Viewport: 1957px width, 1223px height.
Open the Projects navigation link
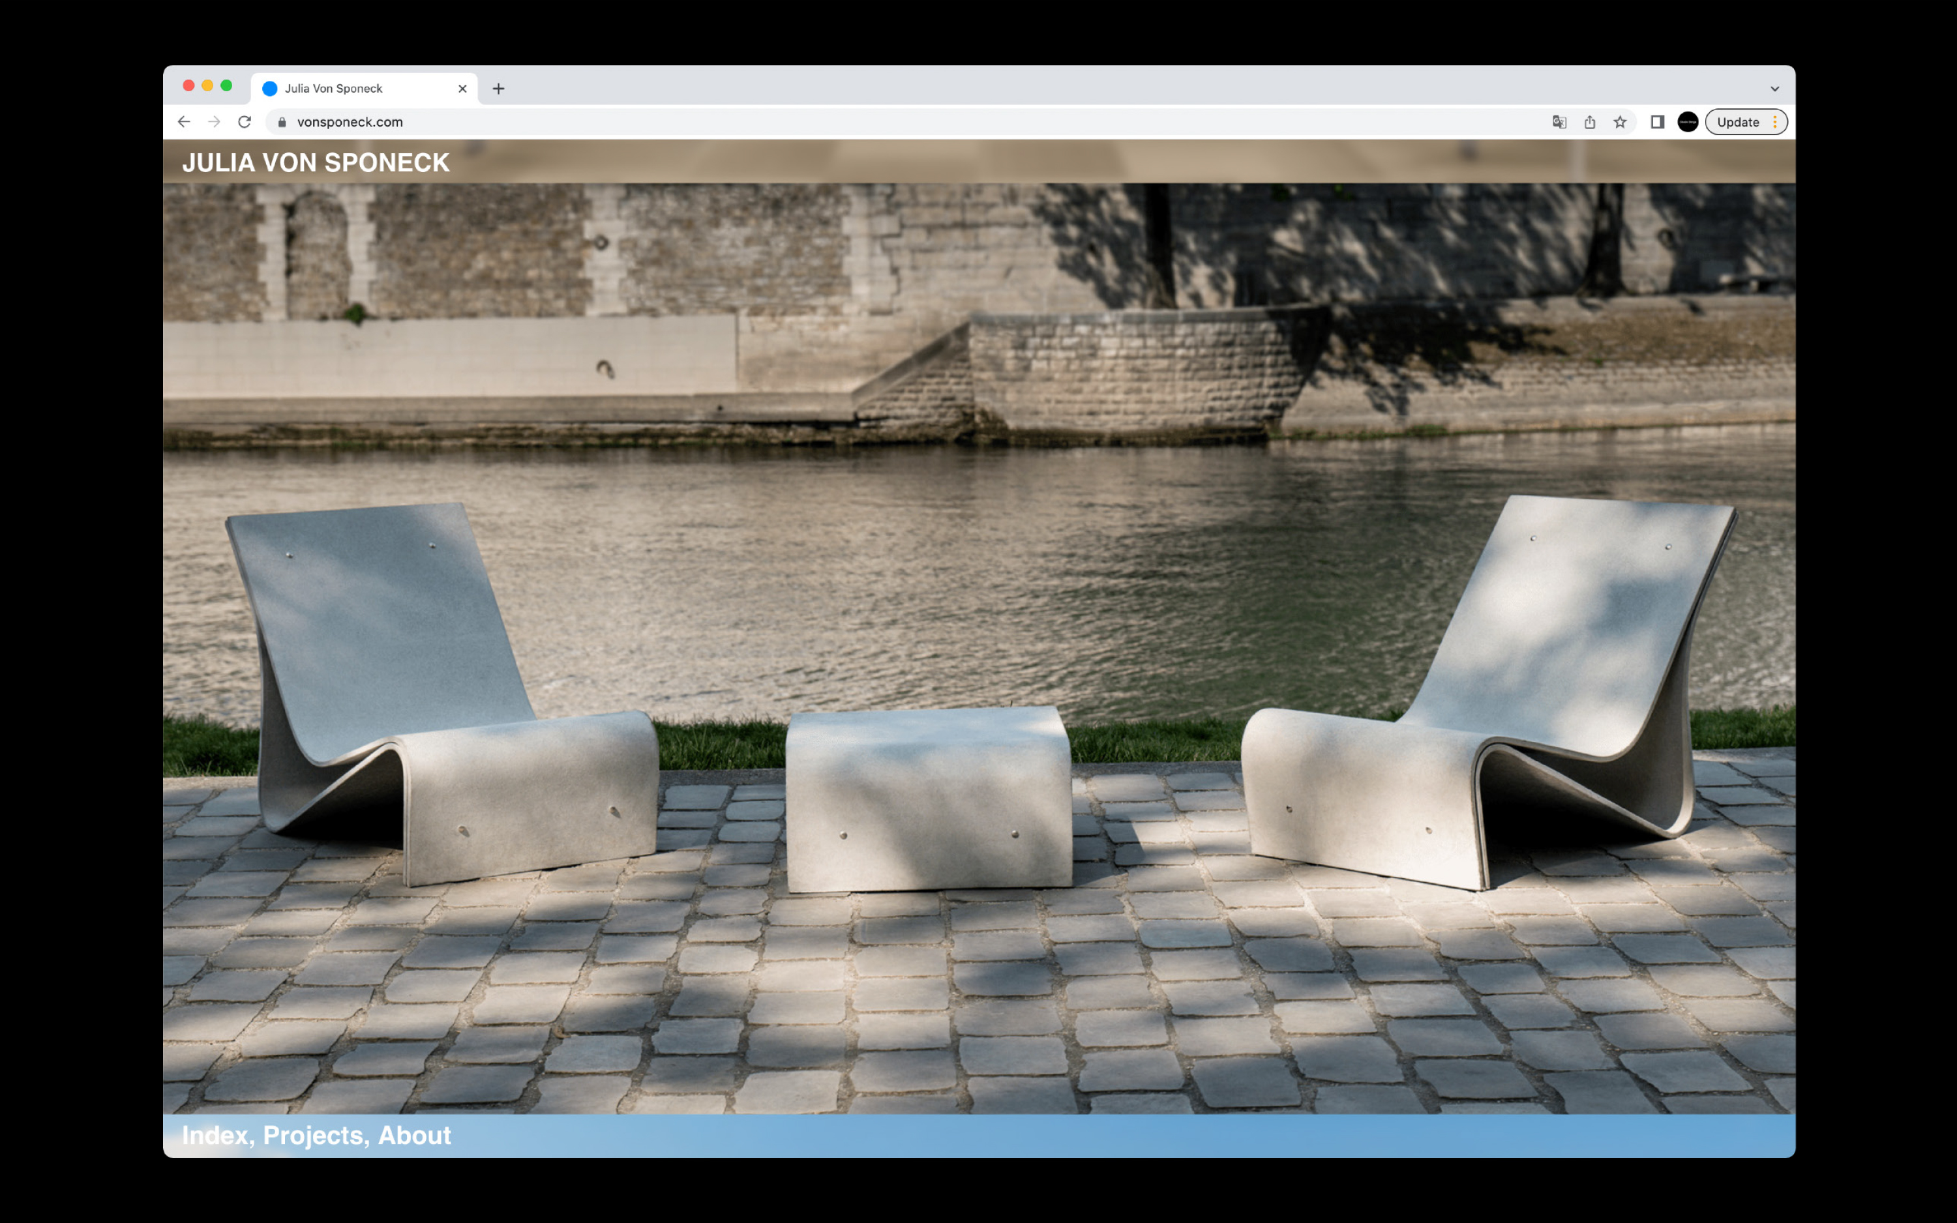point(313,1136)
